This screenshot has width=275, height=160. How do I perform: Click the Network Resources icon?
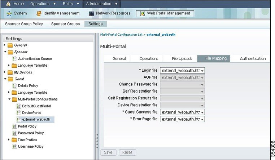pos(91,13)
